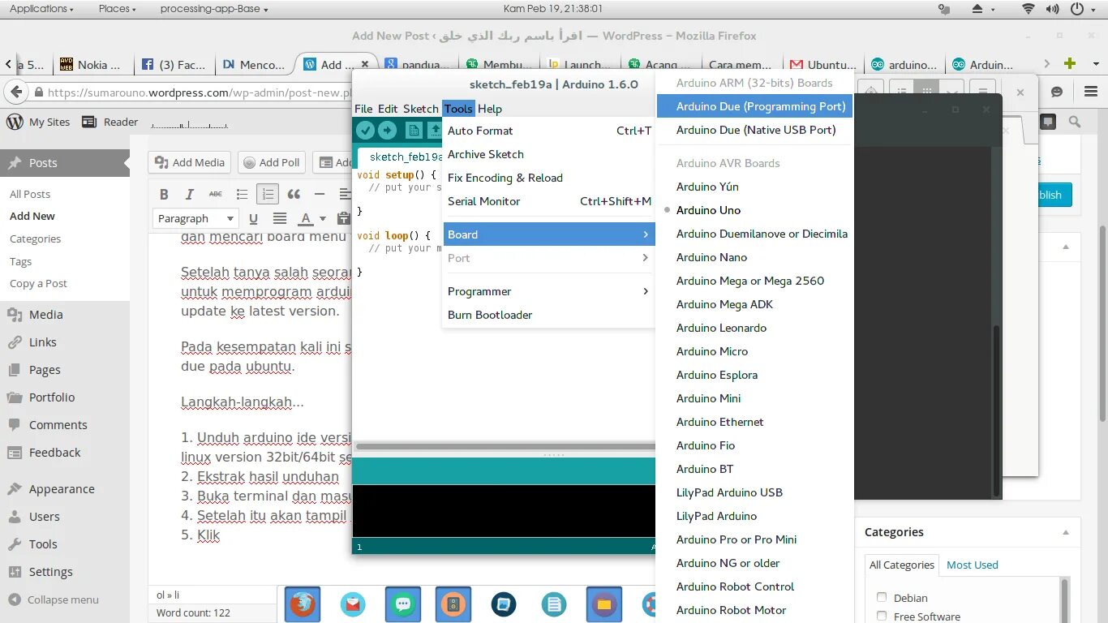Screen dimensions: 1108x623
Task: Toggle Bold in WordPress editor
Action: (164, 194)
